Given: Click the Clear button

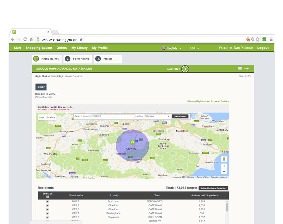Looking at the screenshot, I should (x=41, y=87).
